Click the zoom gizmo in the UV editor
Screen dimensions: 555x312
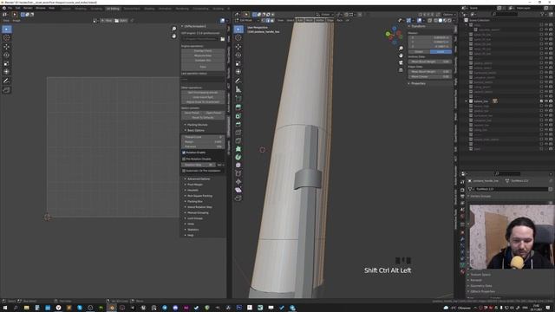(173, 29)
